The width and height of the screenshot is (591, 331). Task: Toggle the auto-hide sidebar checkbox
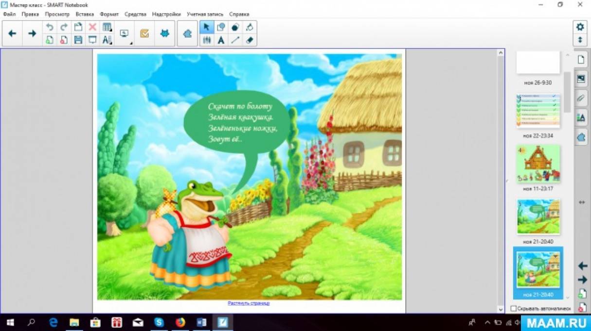[x=514, y=309]
